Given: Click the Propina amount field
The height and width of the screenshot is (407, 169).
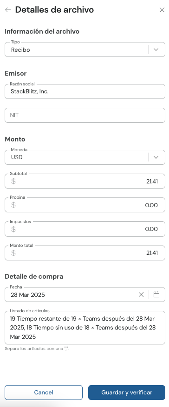Looking at the screenshot, I should click(x=85, y=205).
